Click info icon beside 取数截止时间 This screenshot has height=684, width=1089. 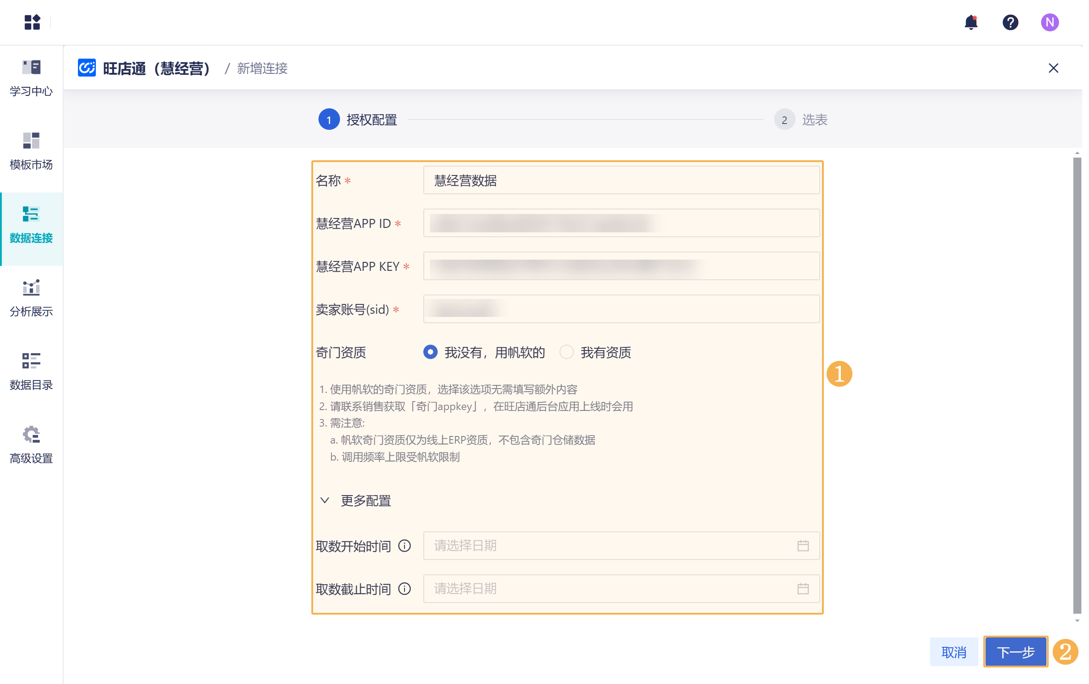405,589
